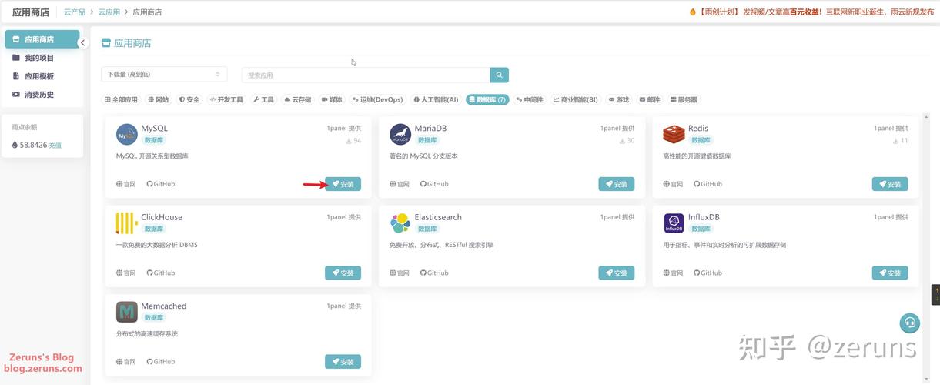Open Redis GitHub link
The height and width of the screenshot is (385, 940).
708,184
